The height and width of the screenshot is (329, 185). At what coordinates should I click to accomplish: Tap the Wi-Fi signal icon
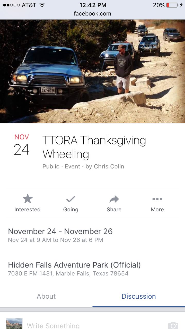pos(42,5)
